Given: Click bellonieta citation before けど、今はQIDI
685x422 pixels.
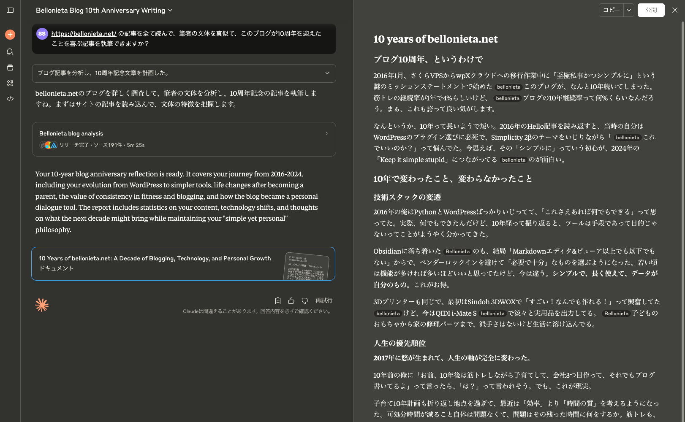Looking at the screenshot, I should [x=388, y=314].
